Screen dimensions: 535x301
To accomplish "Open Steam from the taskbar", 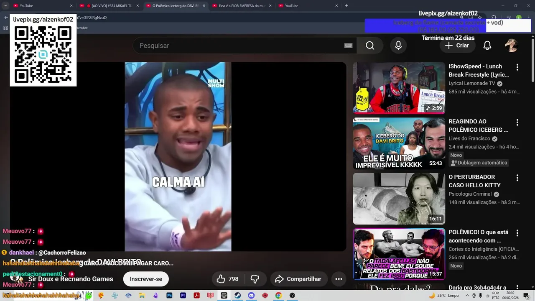I will point(237,295).
